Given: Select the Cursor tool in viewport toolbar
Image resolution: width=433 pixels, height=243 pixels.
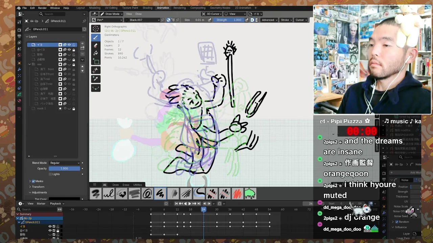Looking at the screenshot, I should (x=96, y=29).
